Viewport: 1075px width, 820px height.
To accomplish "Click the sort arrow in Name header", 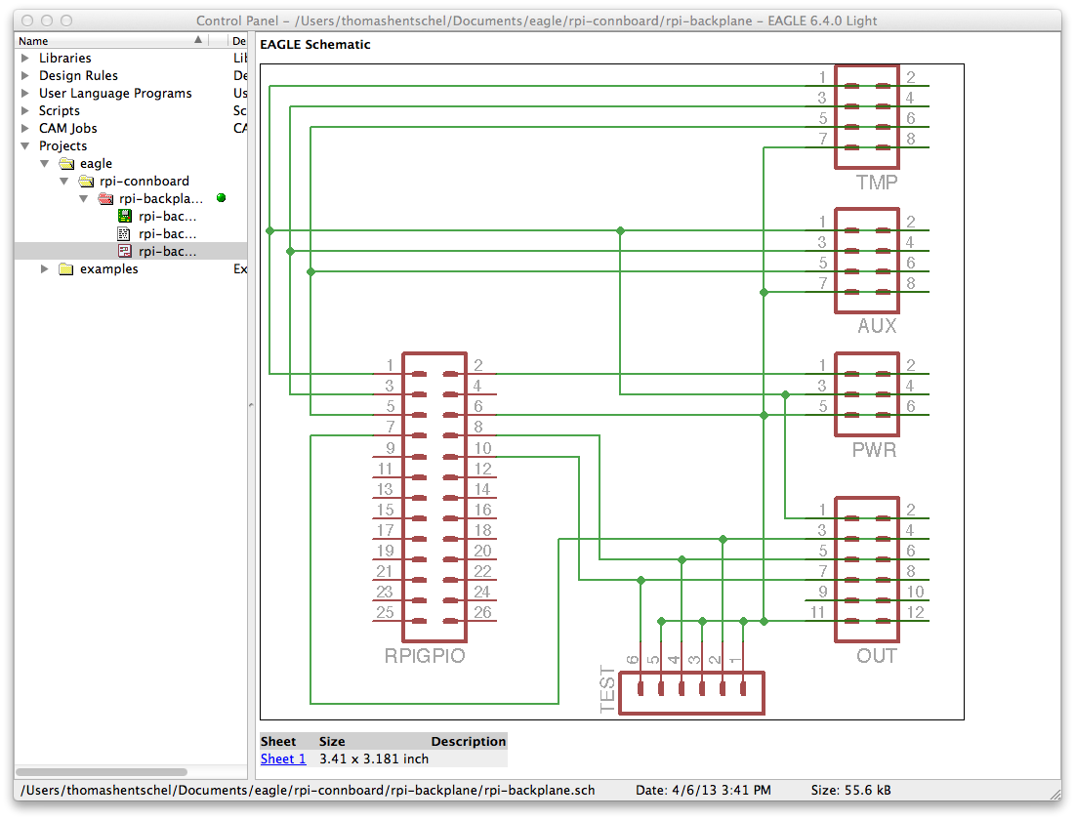I will point(198,40).
